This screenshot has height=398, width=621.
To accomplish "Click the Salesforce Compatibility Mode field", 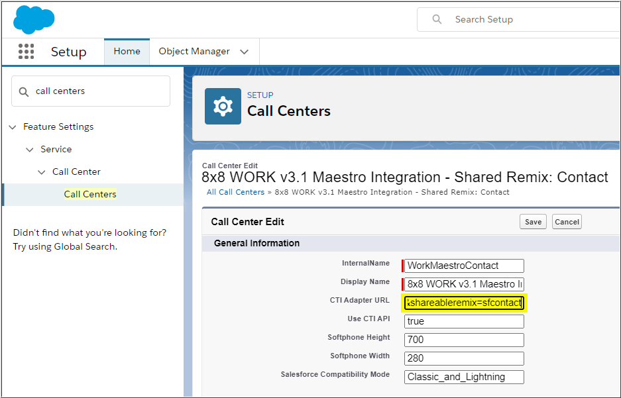I will pos(464,377).
